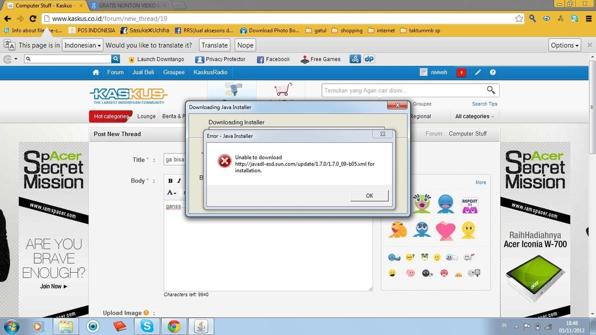The image size is (596, 335).
Task: Bookmark this page with the star icon
Action: 519,19
